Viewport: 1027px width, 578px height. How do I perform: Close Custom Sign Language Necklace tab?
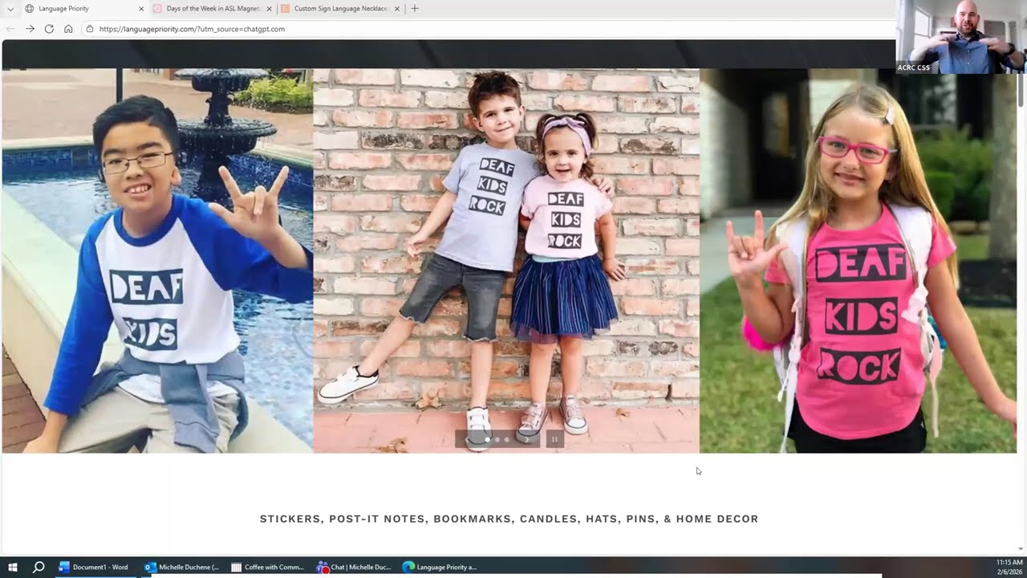397,9
